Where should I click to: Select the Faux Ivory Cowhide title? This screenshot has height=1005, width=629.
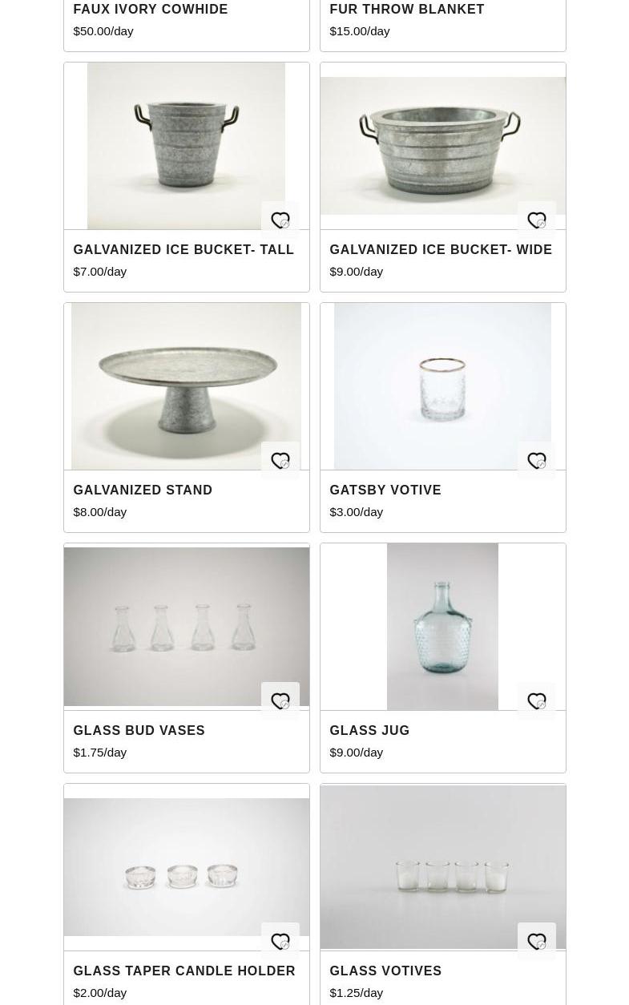(151, 10)
